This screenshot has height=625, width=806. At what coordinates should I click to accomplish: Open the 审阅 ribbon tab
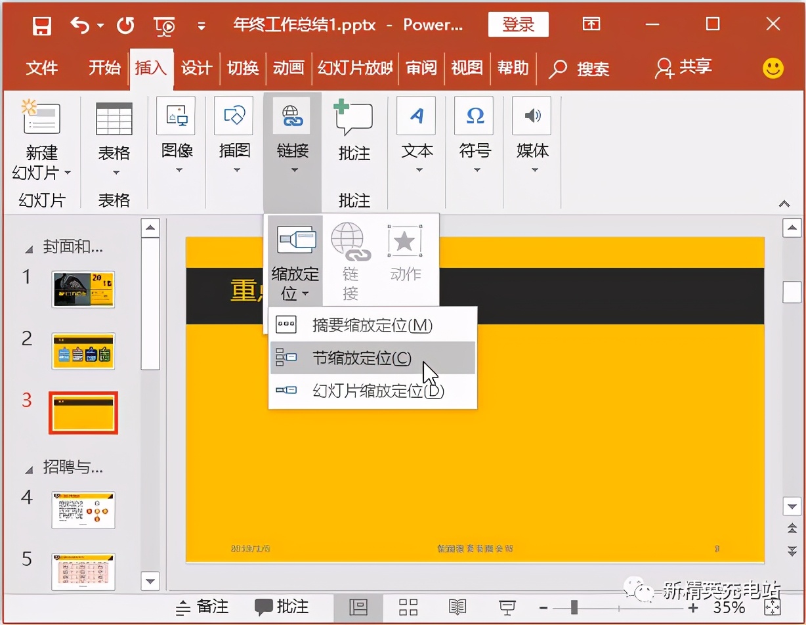[x=421, y=68]
